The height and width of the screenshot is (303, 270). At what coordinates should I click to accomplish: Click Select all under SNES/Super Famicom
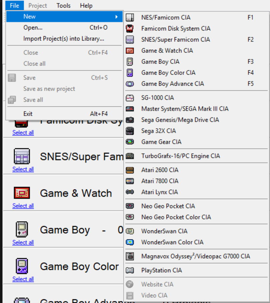pyautogui.click(x=23, y=169)
